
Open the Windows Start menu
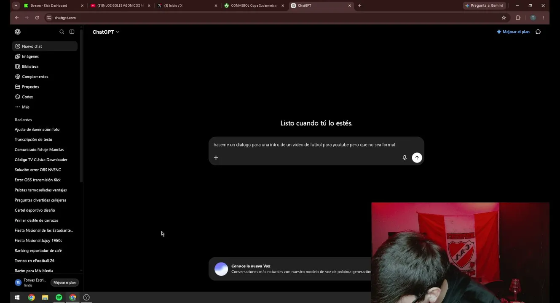[x=17, y=298]
